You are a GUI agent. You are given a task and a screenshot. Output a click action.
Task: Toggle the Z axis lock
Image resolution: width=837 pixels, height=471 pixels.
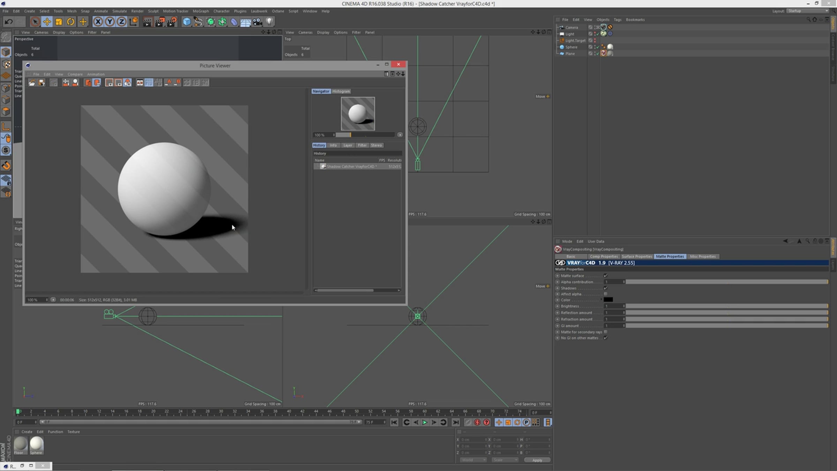pos(121,22)
